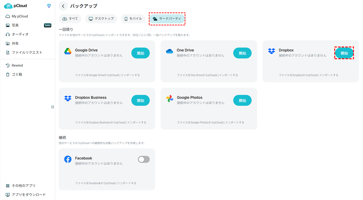The image size is (363, 200).
Task: Click the monitor icon in デスクトップ
Action: click(x=91, y=19)
